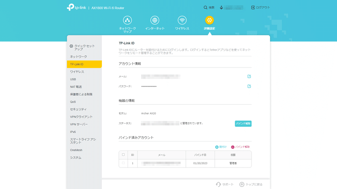Click the 役割 column header
The height and width of the screenshot is (189, 337).
(x=233, y=155)
